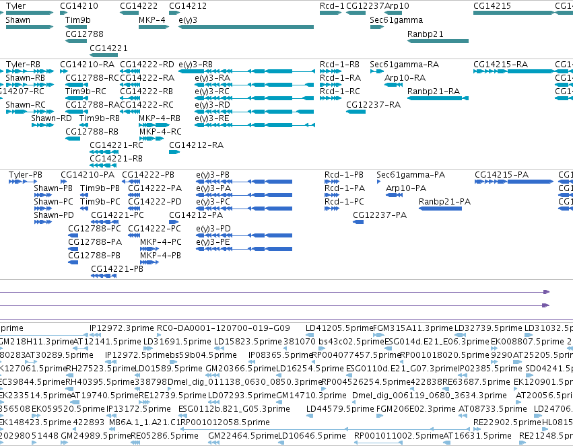573x446 pixels.
Task: Select the GM20366.5prime EST
Action: pyautogui.click(x=213, y=375)
